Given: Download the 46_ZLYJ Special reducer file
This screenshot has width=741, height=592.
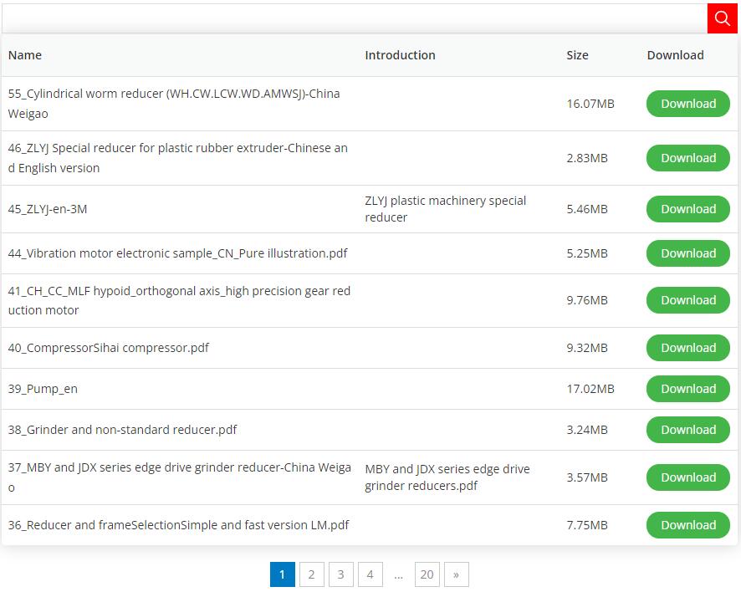Looking at the screenshot, I should coord(688,158).
